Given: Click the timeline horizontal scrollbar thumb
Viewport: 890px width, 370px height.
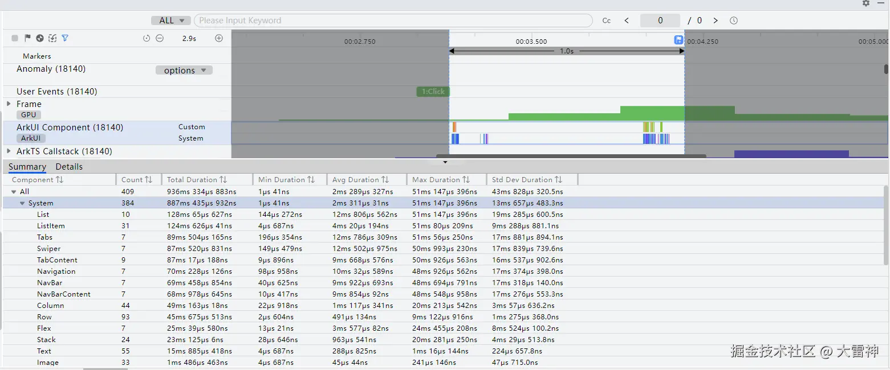Looking at the screenshot, I should (x=571, y=155).
